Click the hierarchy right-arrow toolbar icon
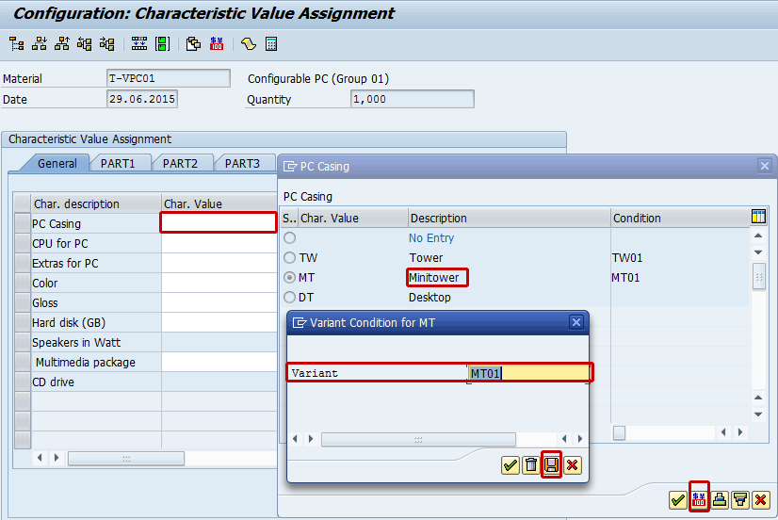 pos(106,44)
